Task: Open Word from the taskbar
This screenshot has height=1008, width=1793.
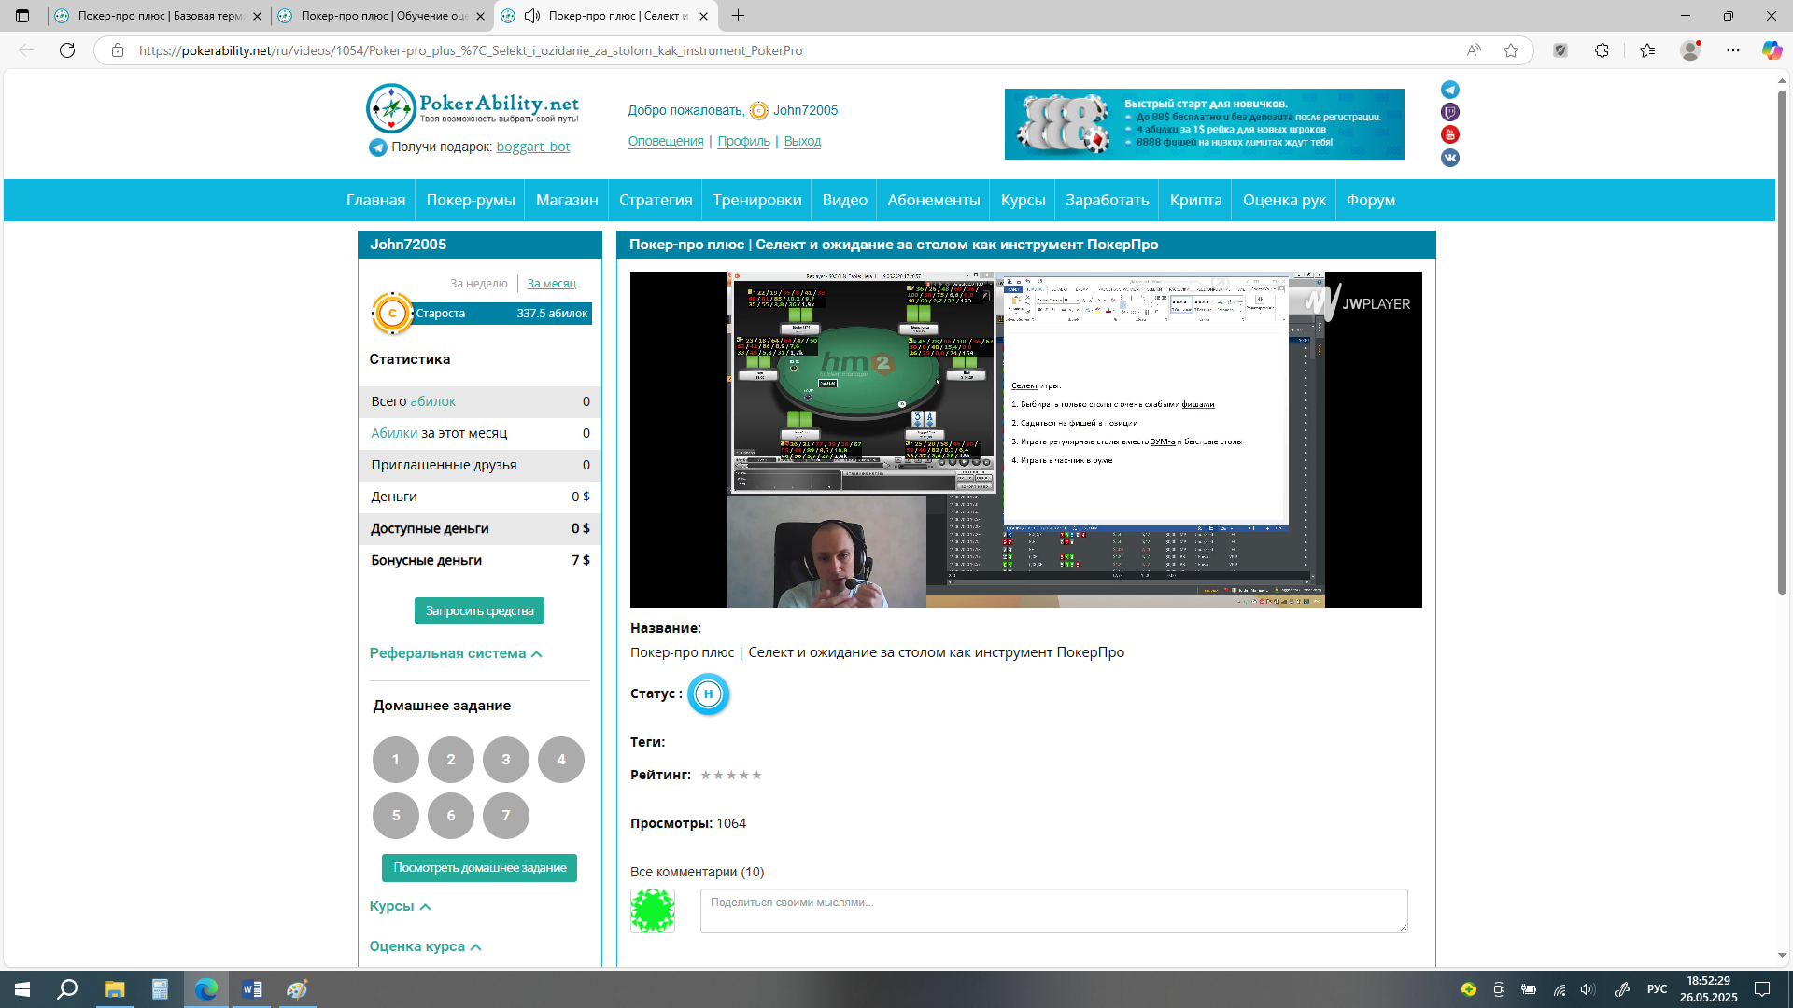Action: (x=252, y=989)
